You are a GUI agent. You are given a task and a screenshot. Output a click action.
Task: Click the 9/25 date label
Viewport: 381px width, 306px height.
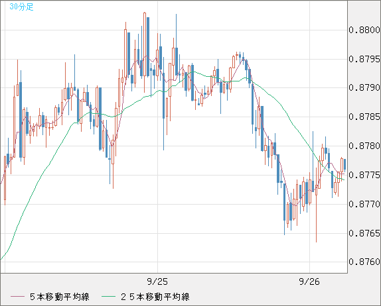[157, 281]
